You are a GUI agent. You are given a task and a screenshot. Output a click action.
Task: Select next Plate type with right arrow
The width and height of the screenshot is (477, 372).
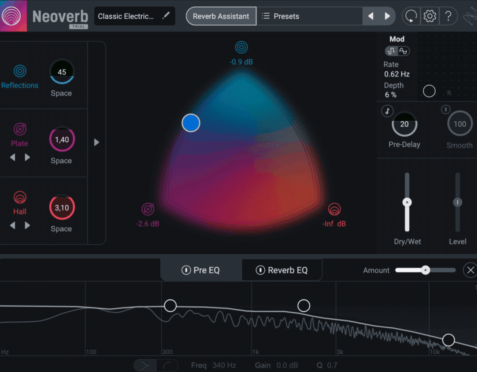(x=27, y=158)
